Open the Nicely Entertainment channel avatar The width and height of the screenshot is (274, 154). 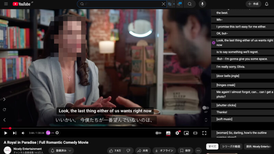[7, 150]
